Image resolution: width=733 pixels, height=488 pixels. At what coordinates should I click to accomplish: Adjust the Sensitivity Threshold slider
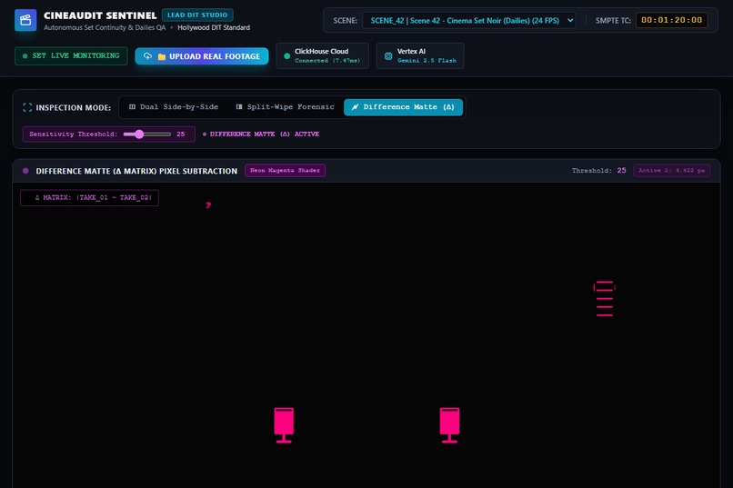146,134
